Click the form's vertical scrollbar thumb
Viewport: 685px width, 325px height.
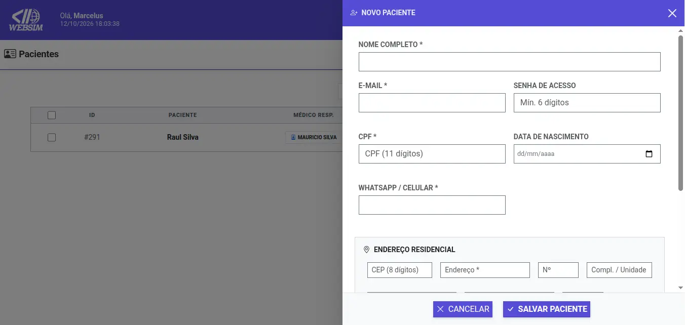click(681, 113)
